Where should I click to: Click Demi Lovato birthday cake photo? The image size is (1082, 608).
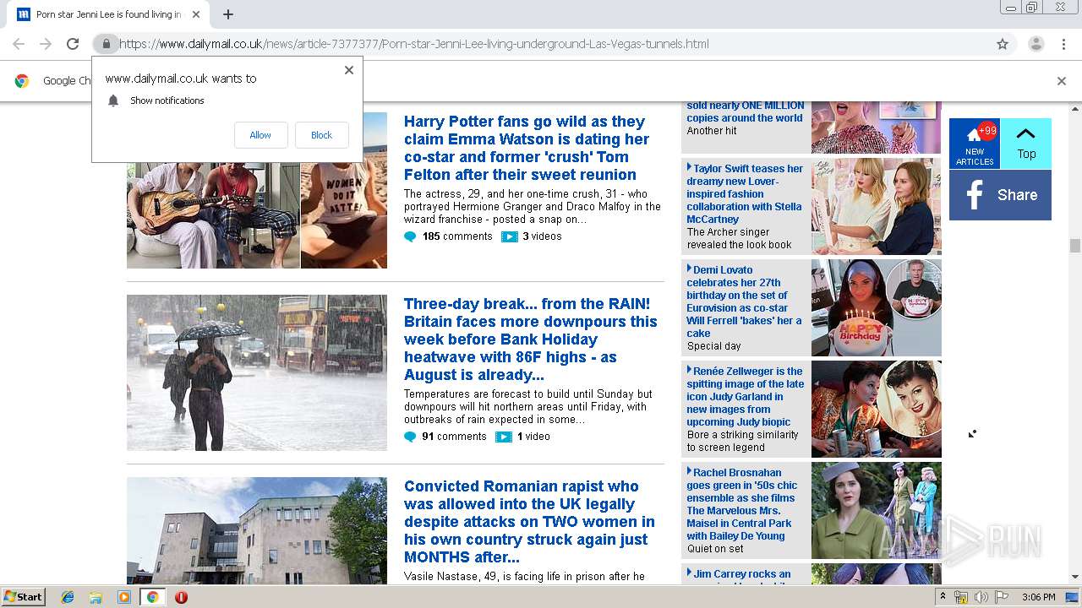[x=877, y=307]
